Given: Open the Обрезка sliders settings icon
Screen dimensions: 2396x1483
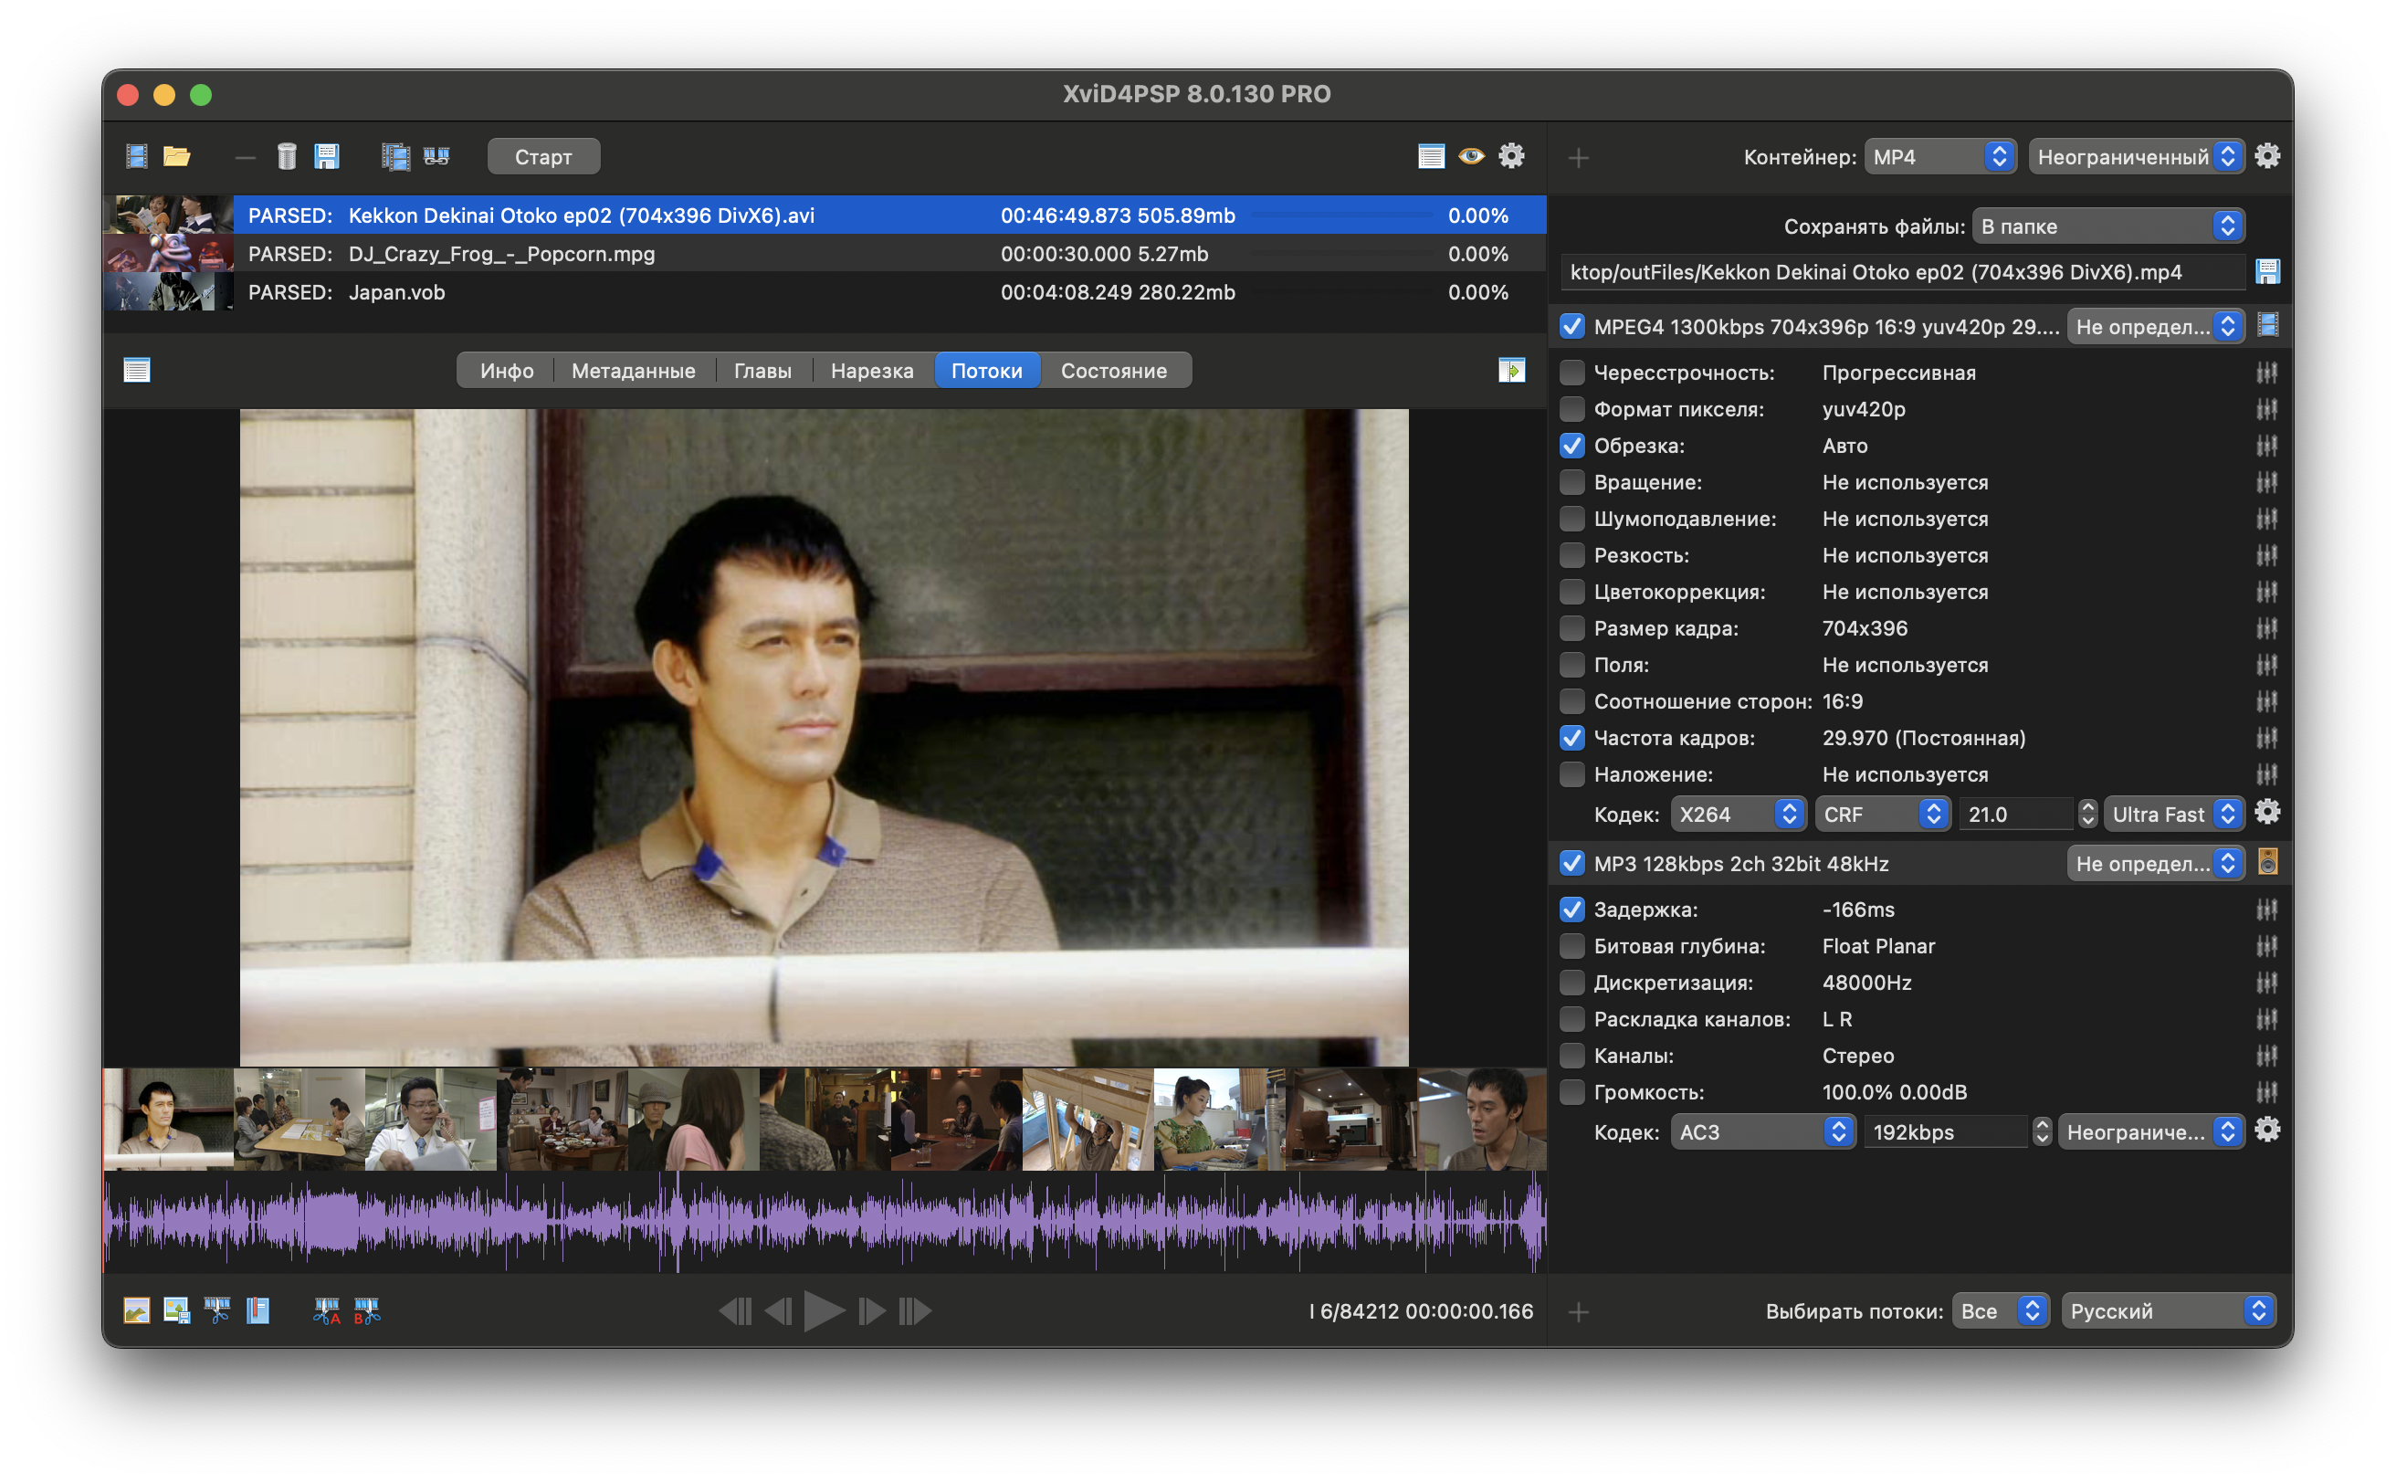Looking at the screenshot, I should tap(2265, 446).
